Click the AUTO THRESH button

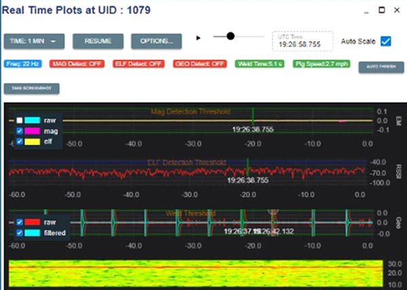(x=381, y=67)
